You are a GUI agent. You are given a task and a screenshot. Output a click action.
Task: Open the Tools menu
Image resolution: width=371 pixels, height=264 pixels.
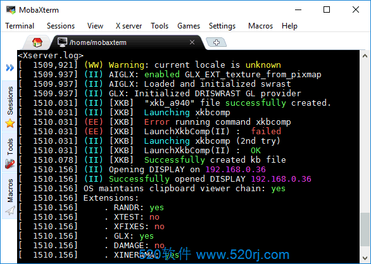coord(160,26)
